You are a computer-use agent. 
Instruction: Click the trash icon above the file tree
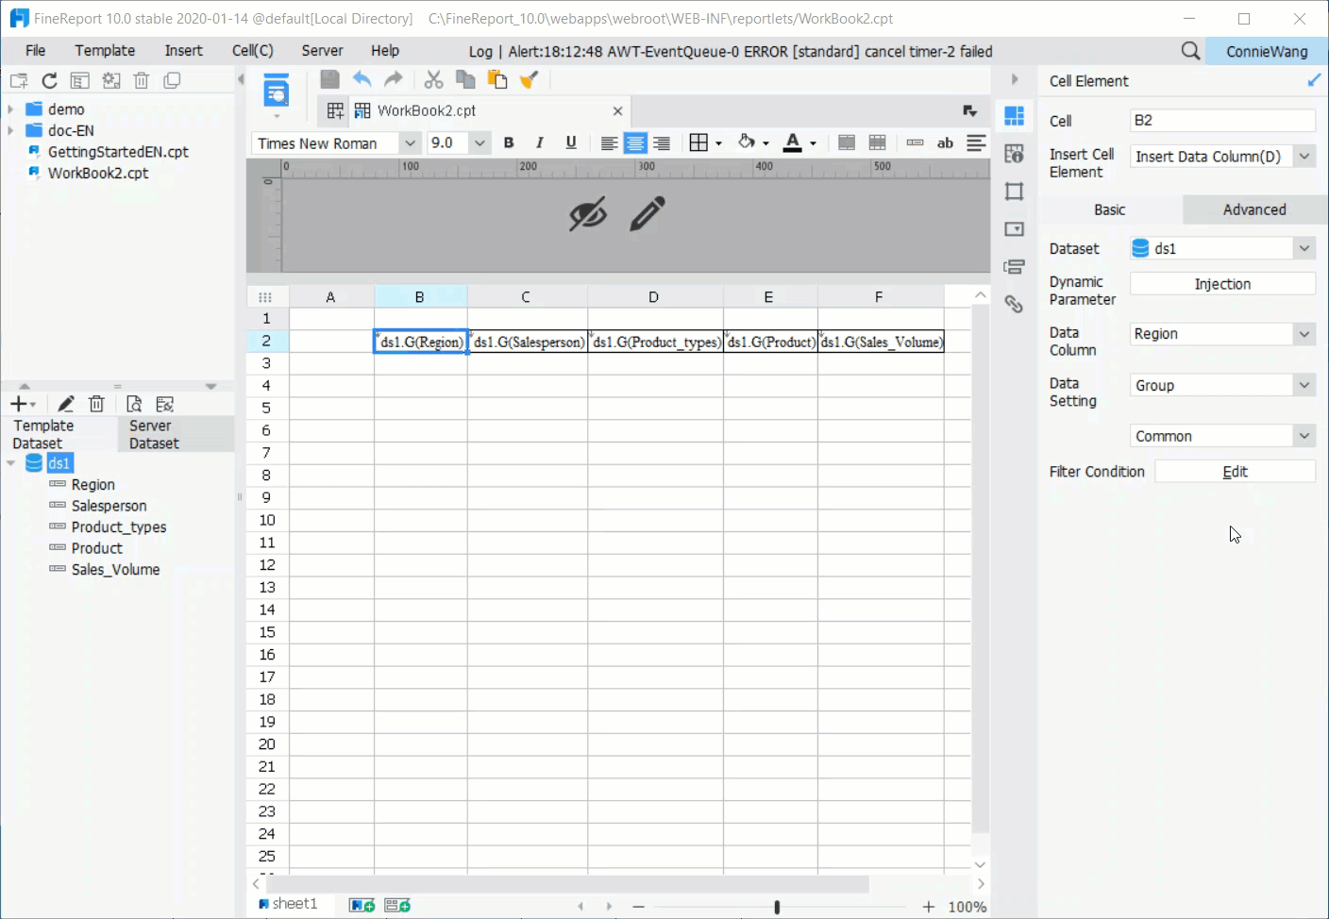tap(142, 81)
